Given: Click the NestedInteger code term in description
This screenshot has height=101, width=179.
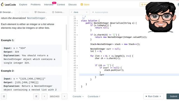Looking at the screenshot, I should (36, 18).
